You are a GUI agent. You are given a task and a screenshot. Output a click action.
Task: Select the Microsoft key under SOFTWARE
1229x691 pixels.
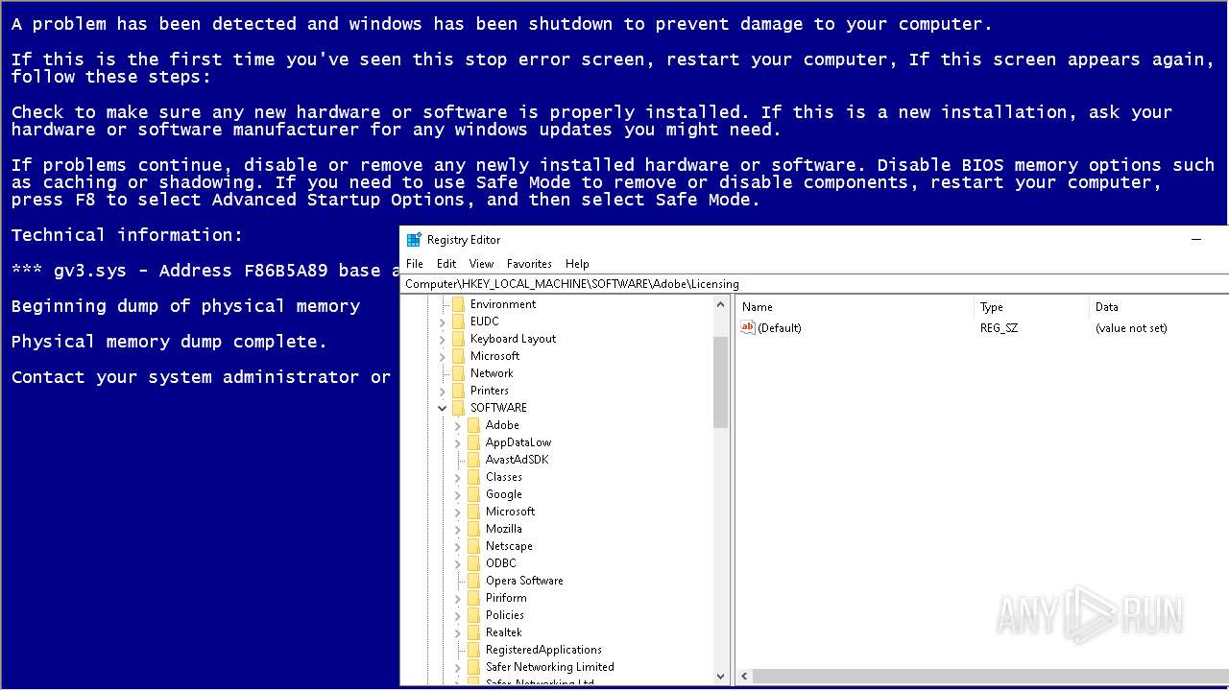pyautogui.click(x=510, y=512)
